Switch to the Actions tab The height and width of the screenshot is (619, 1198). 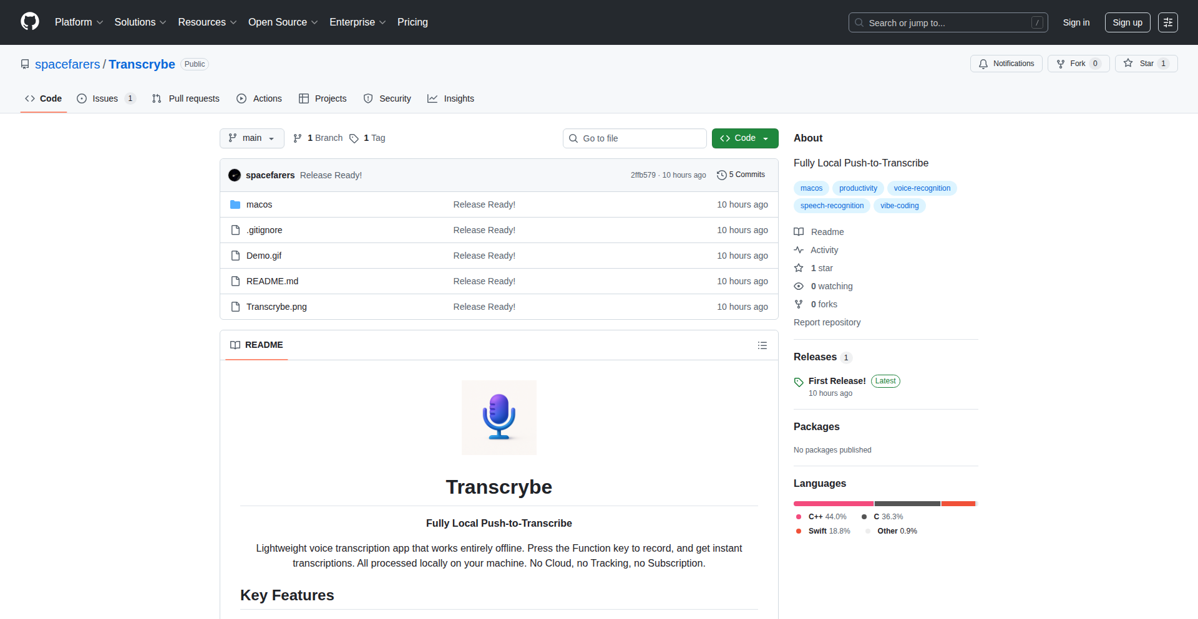(259, 98)
